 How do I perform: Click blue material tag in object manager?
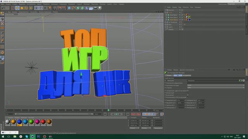189,20
